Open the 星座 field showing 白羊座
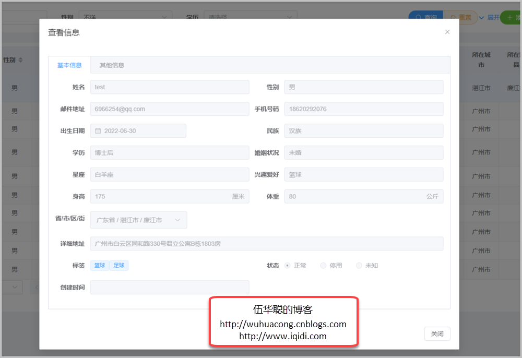522x358 pixels. (x=170, y=175)
